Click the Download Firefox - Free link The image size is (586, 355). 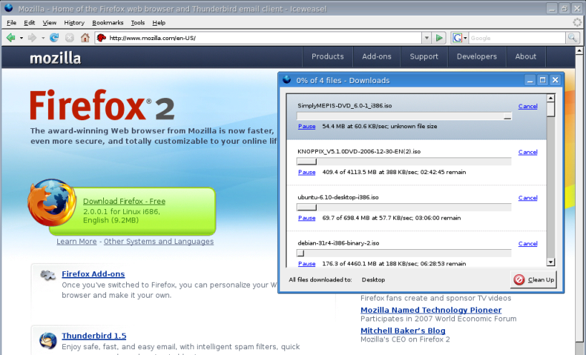[124, 201]
